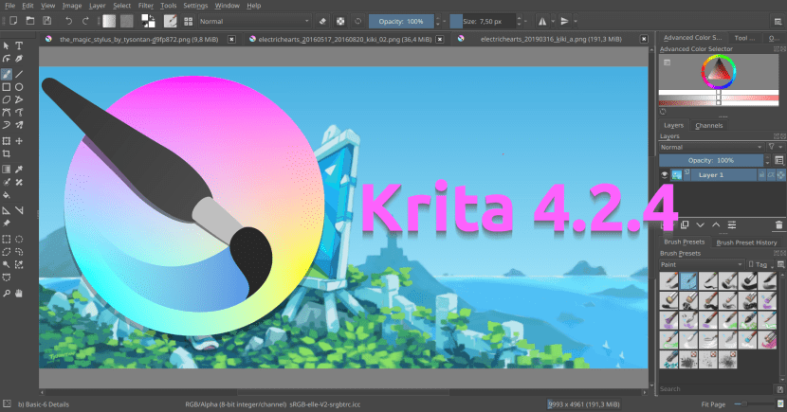The height and width of the screenshot is (412, 787).
Task: Select the Ellipse tool
Action: pos(19,87)
